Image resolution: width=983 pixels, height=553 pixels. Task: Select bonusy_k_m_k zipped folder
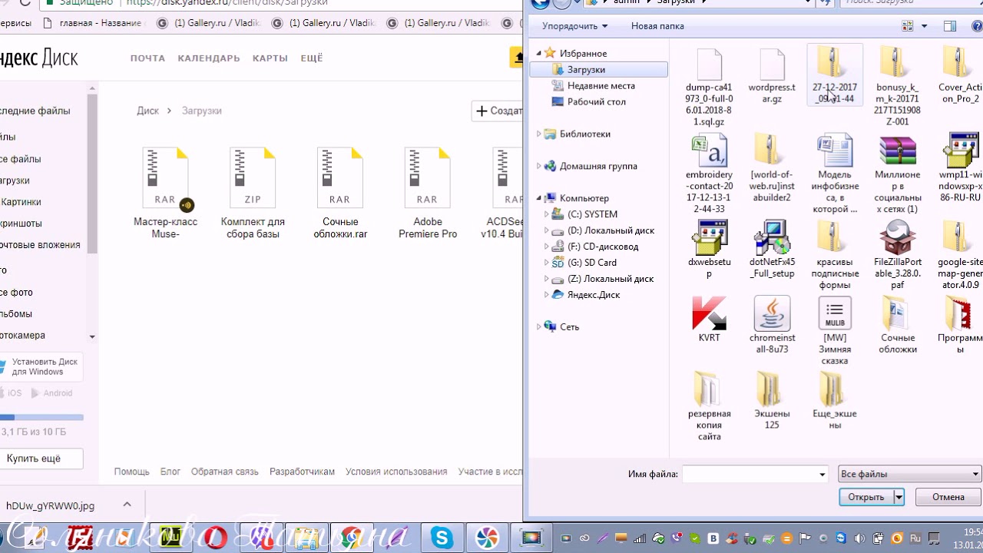pos(897,86)
